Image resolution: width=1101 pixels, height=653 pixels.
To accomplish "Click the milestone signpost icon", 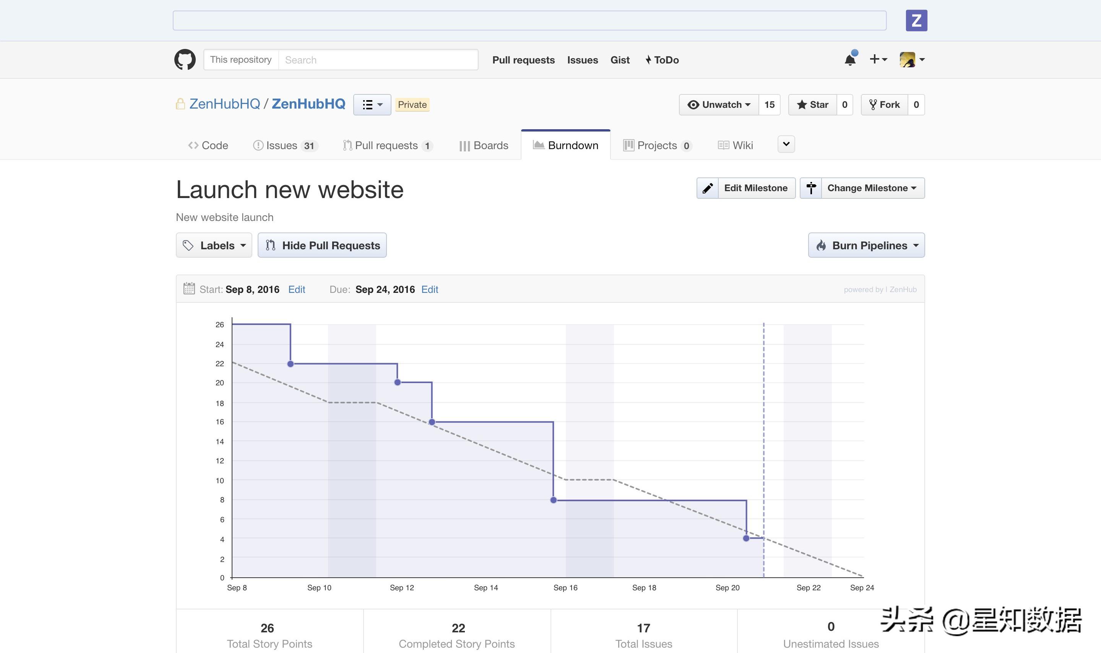I will pos(811,188).
